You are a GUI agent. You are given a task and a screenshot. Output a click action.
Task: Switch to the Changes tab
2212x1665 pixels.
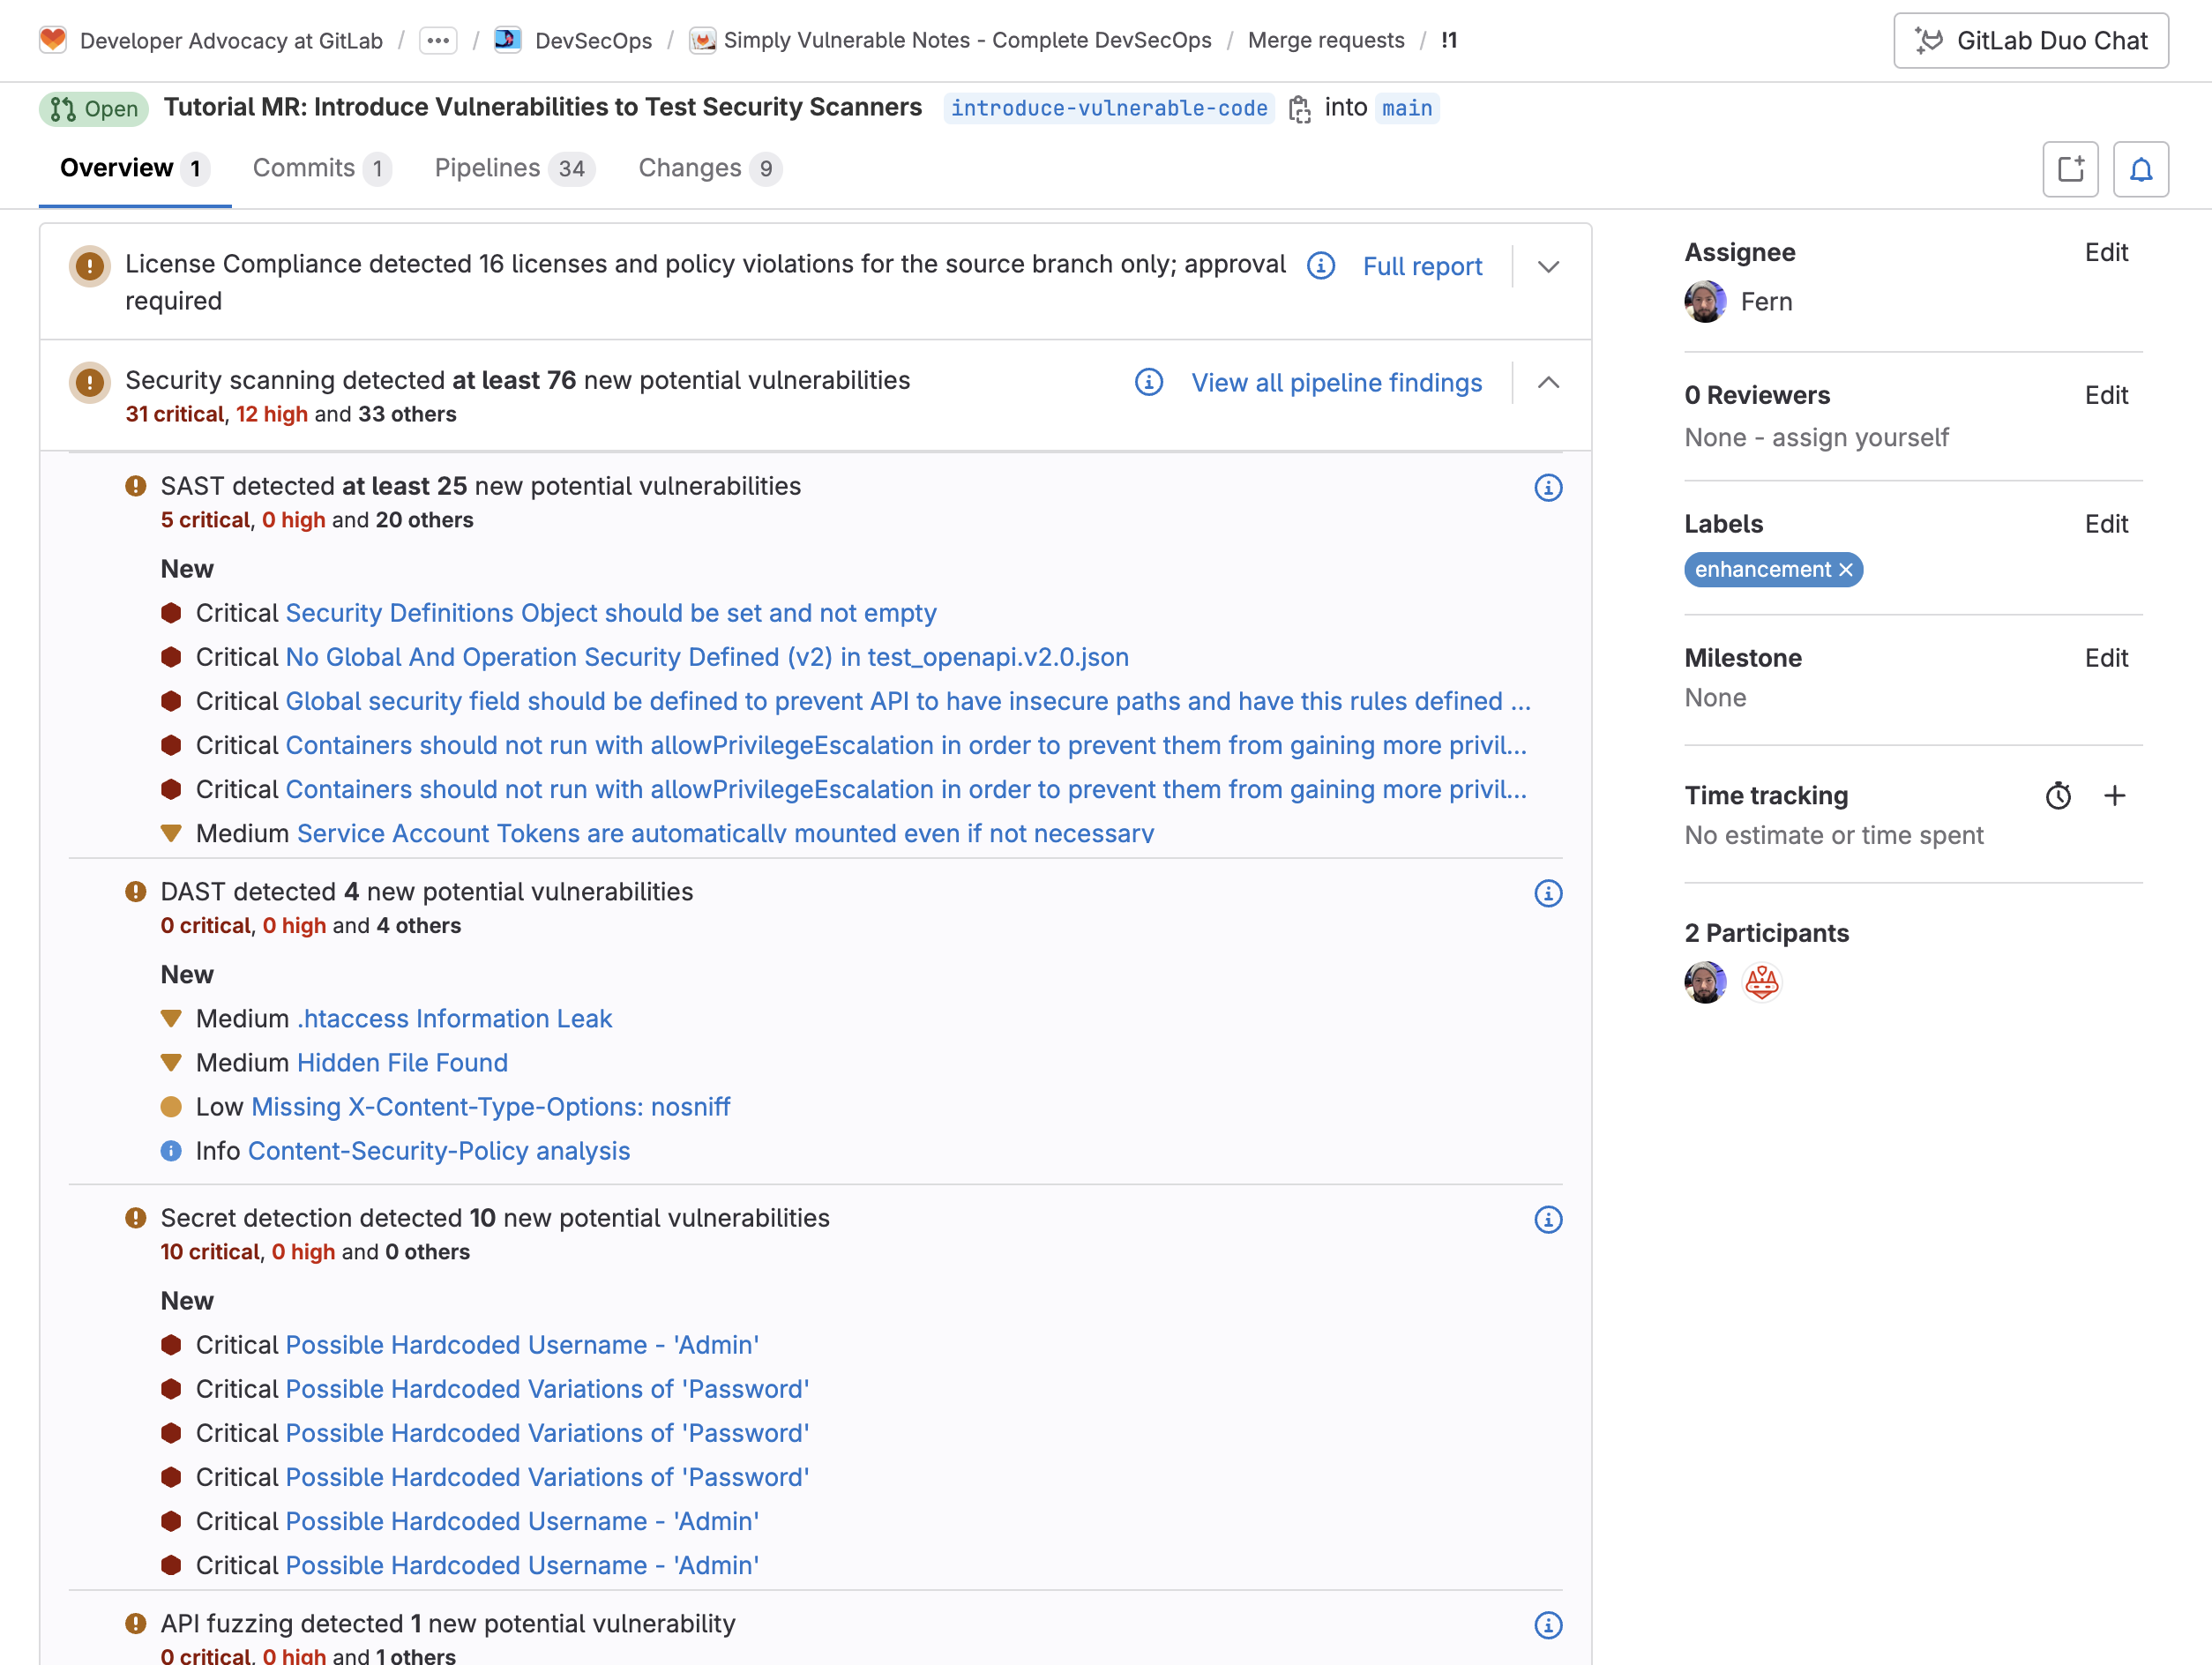693,168
